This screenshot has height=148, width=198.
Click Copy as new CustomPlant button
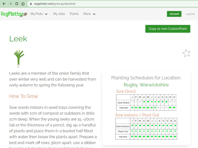[168, 29]
